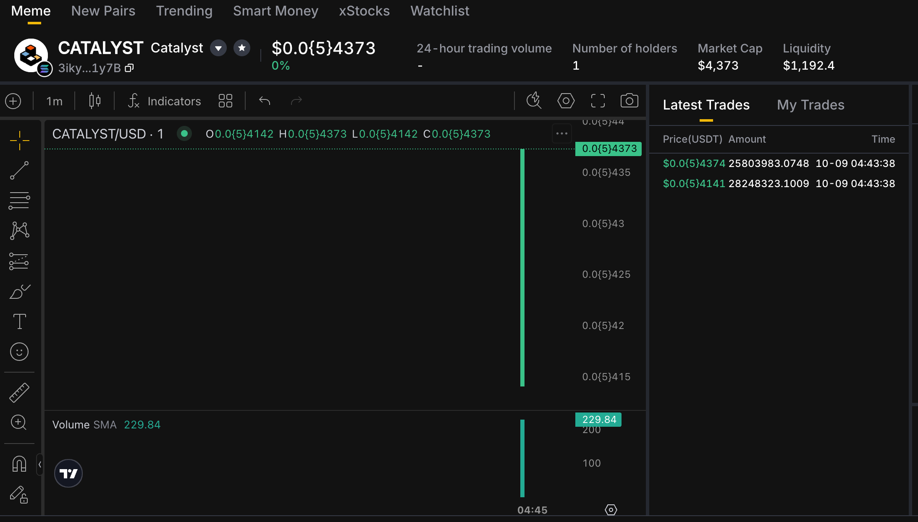This screenshot has height=522, width=918.
Task: Toggle magnet mode for drawings
Action: [19, 464]
